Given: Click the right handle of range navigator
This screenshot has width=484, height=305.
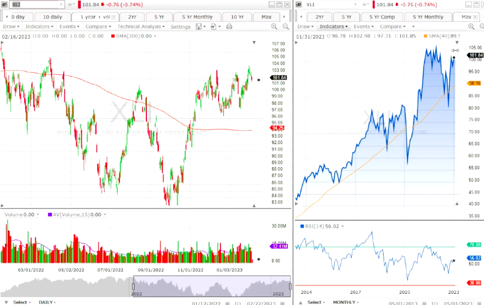Looking at the screenshot, I should [x=290, y=286].
